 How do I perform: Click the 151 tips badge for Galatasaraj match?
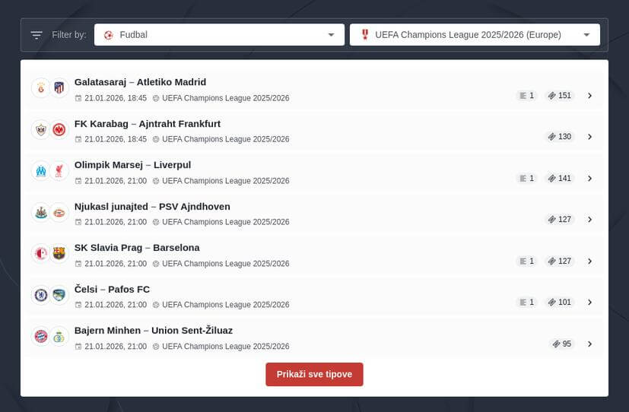coord(560,96)
